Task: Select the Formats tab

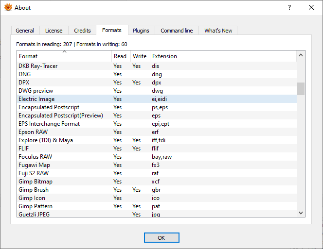Action: tap(112, 30)
